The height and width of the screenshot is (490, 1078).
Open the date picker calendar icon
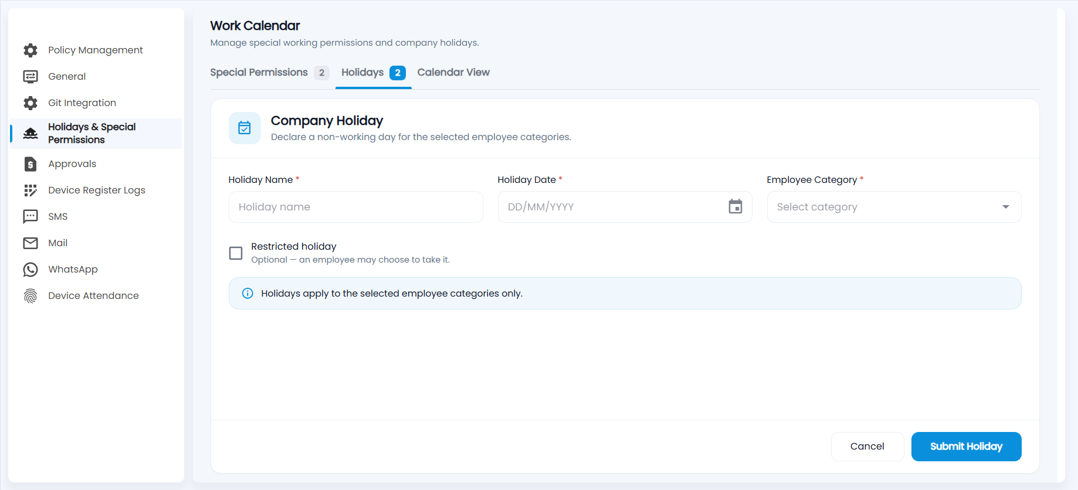735,206
